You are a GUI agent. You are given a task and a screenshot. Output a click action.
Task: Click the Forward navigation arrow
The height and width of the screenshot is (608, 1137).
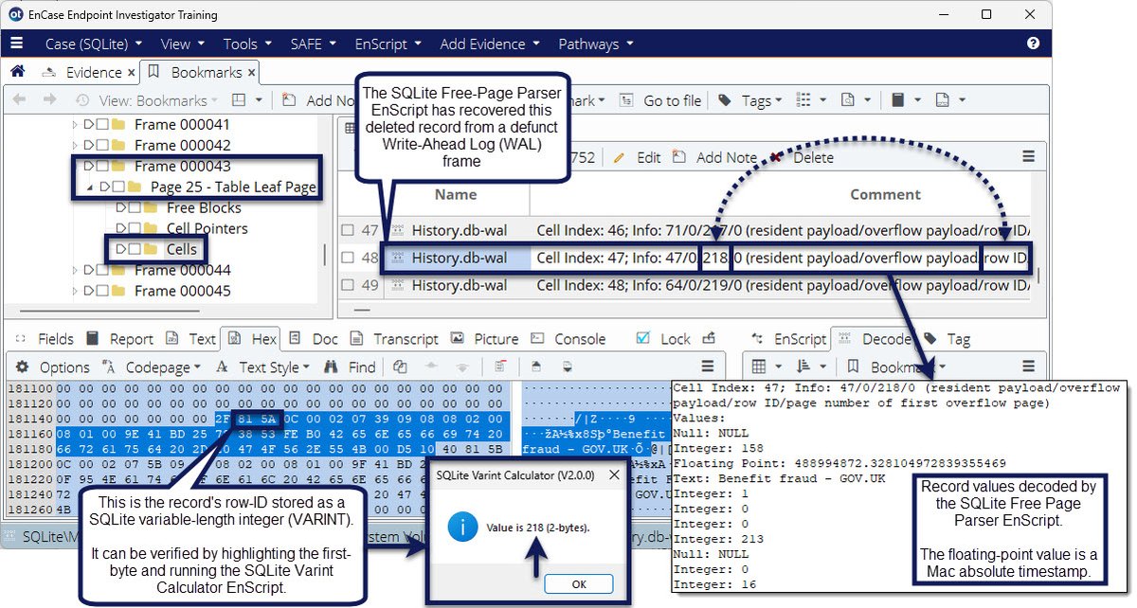(48, 99)
